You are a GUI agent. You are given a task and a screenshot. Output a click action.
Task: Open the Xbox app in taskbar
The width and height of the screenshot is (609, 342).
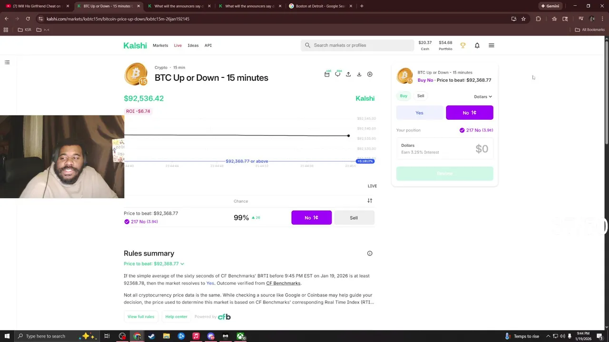coord(241,336)
